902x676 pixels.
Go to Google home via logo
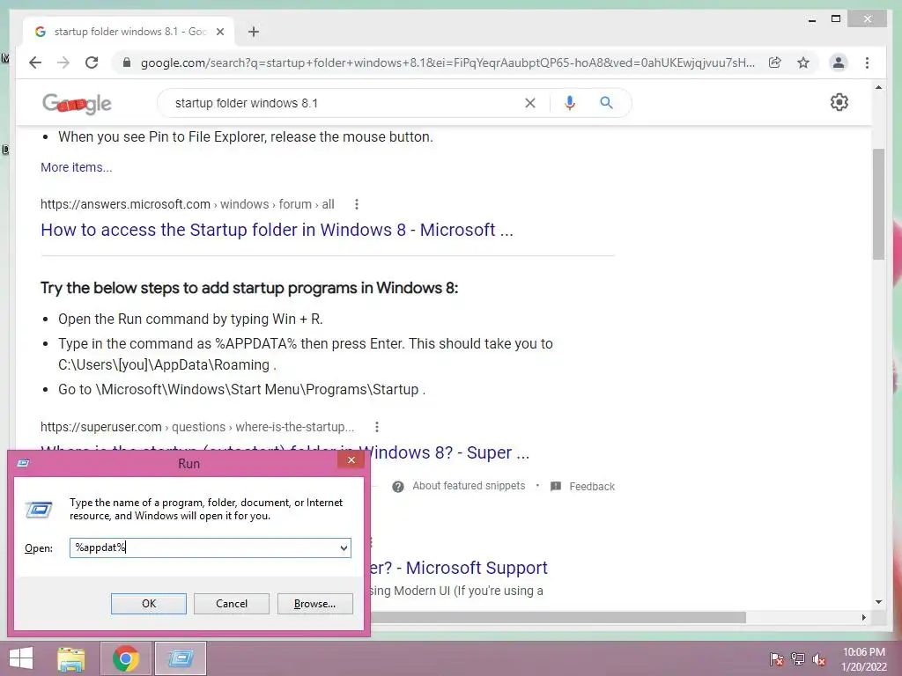(77, 104)
